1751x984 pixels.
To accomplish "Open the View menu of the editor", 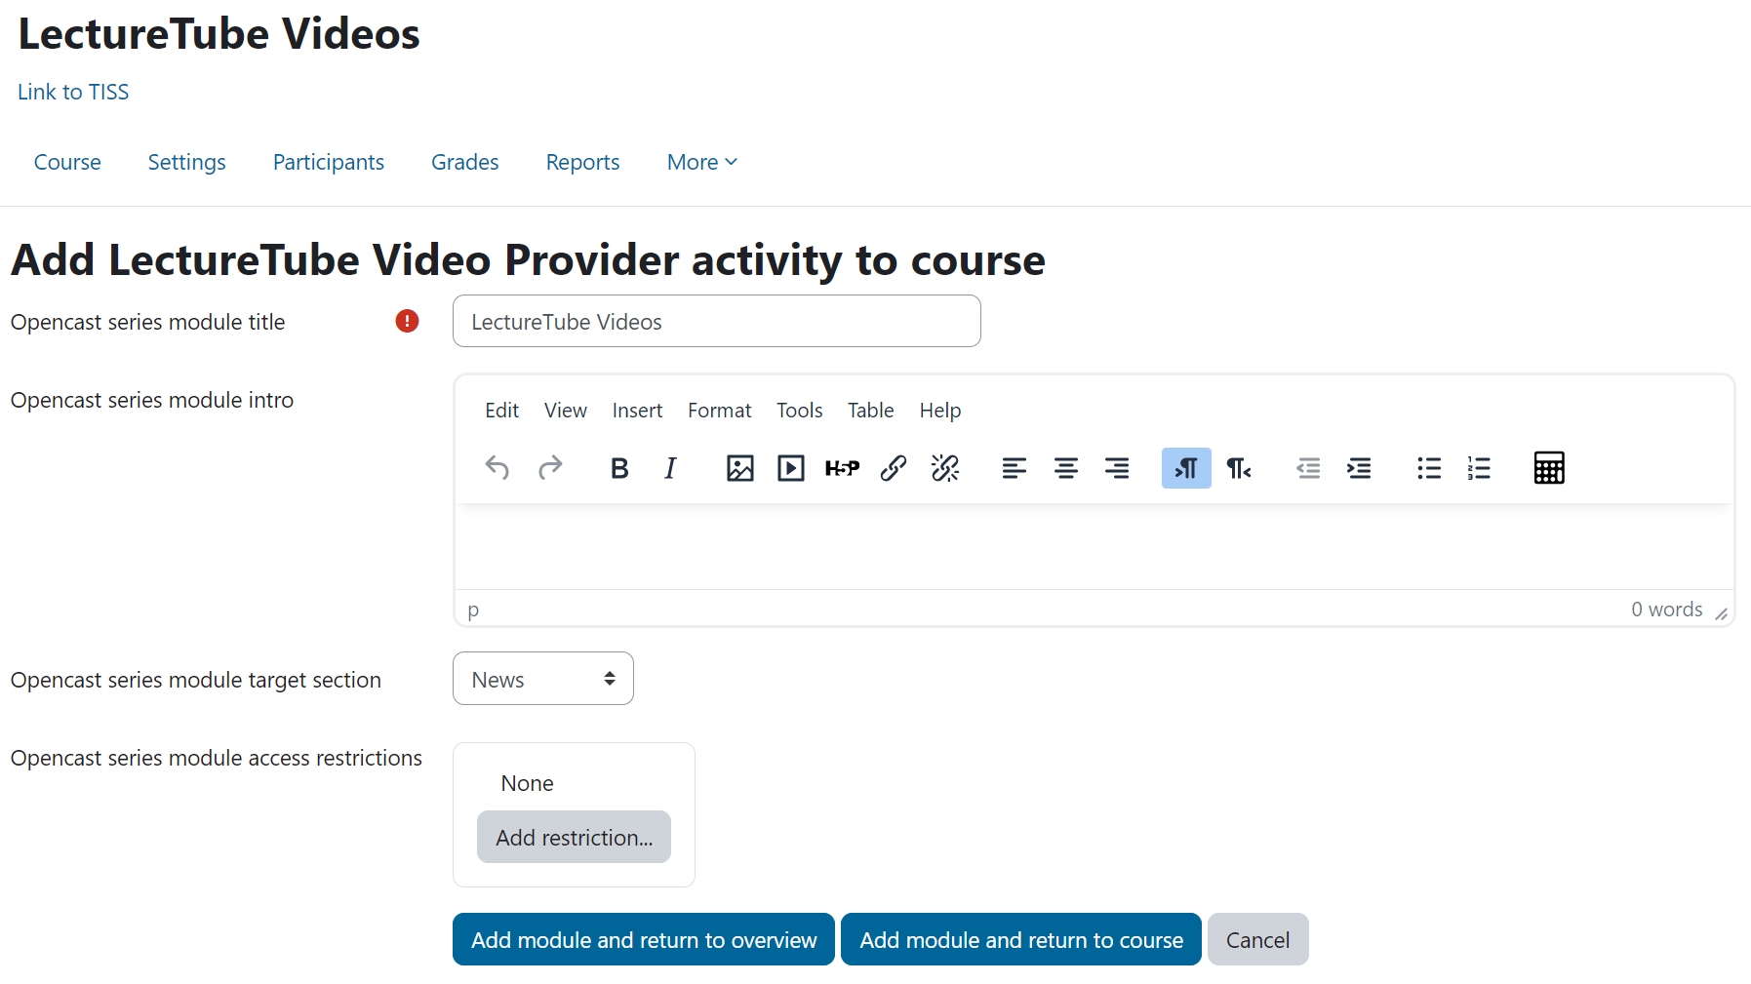I will (x=566, y=411).
